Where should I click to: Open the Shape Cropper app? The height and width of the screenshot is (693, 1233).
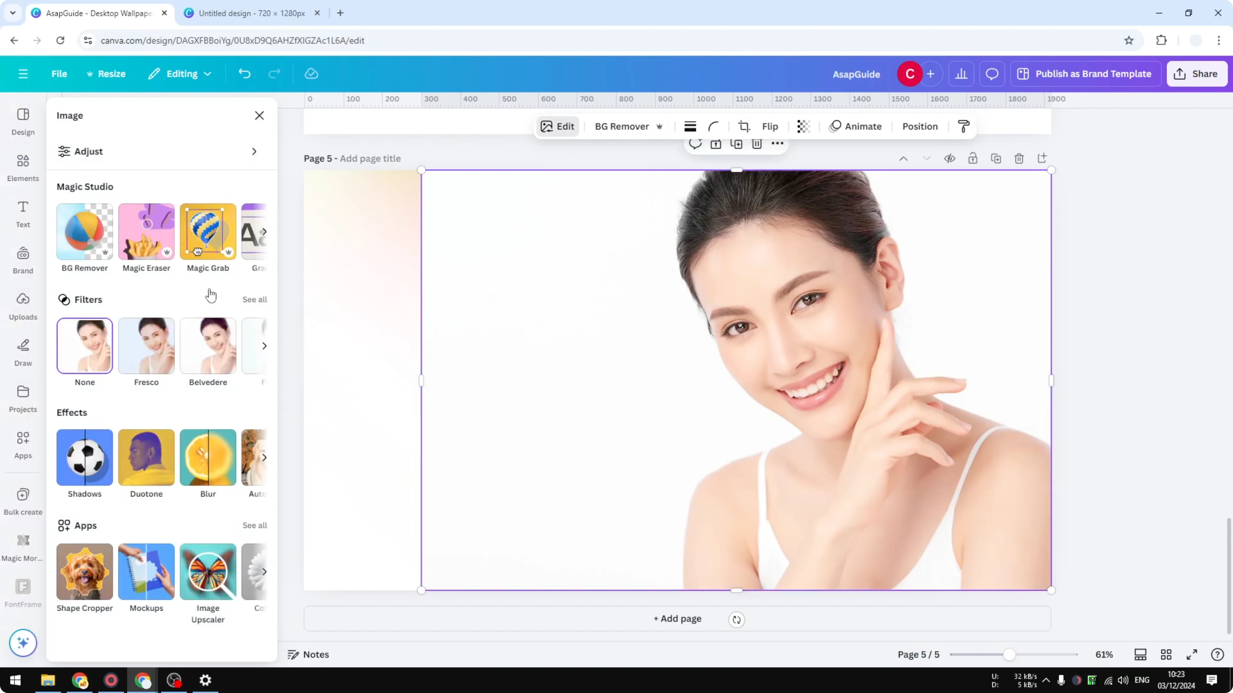coord(84,572)
